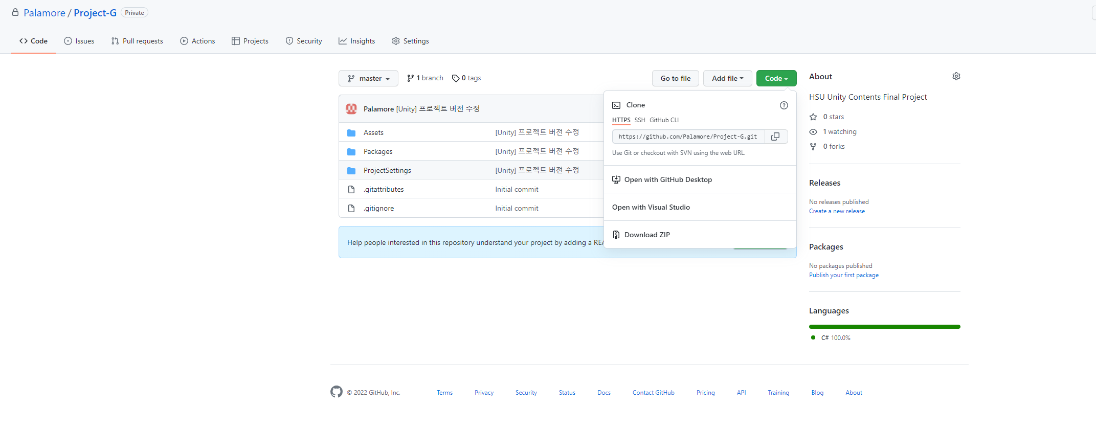The image size is (1096, 430).
Task: Open the Code tab
Action: [33, 41]
